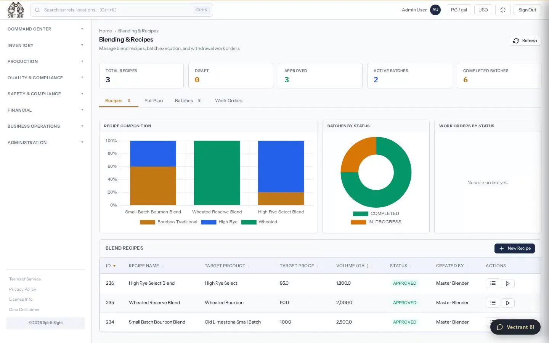Image resolution: width=549 pixels, height=343 pixels.
Task: Open details list icon for recipe 236
Action: (493, 283)
